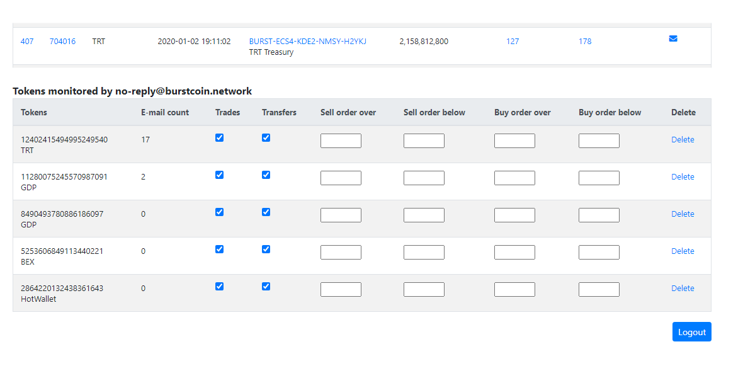Toggle Trades for token 8490493780886186097

[219, 212]
